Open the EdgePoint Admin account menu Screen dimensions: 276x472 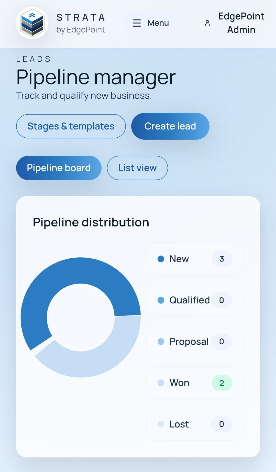(x=241, y=23)
